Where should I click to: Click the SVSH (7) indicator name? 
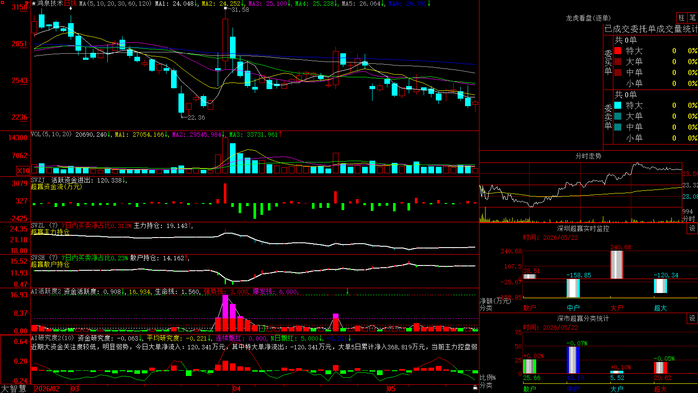click(x=44, y=258)
